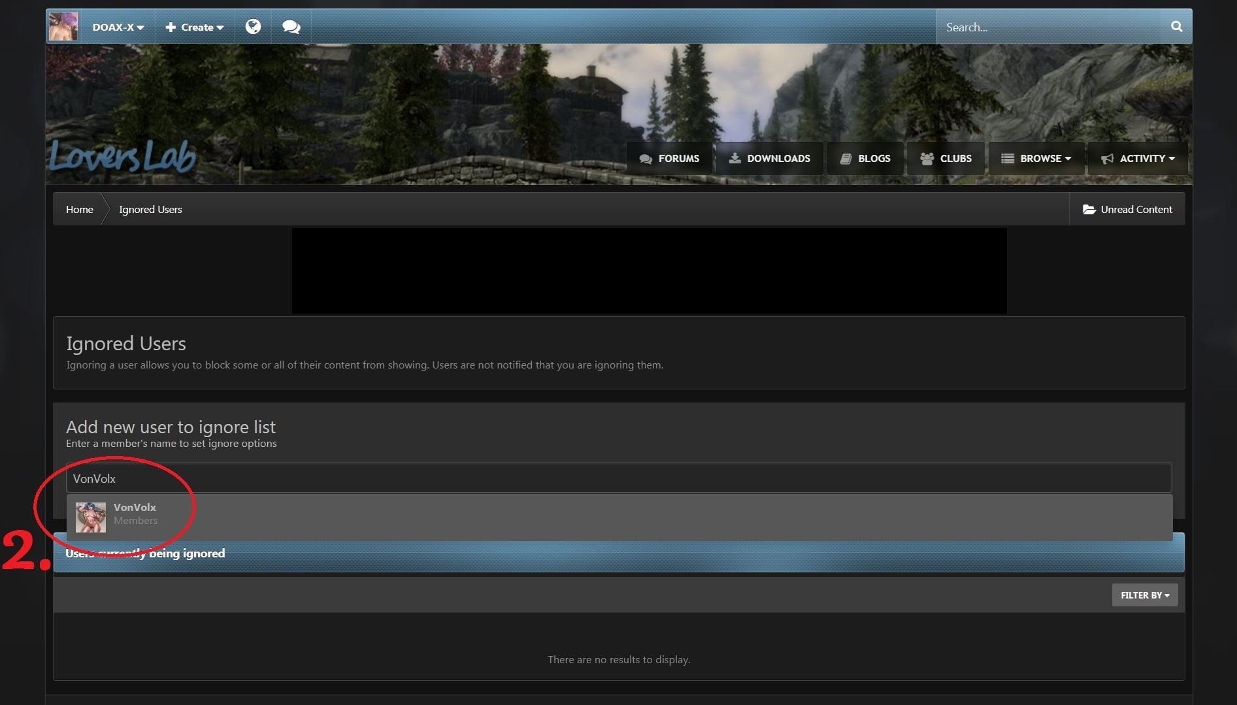The width and height of the screenshot is (1237, 705).
Task: Click 'Enter a member's name to set ignore options'
Action: 171,444
